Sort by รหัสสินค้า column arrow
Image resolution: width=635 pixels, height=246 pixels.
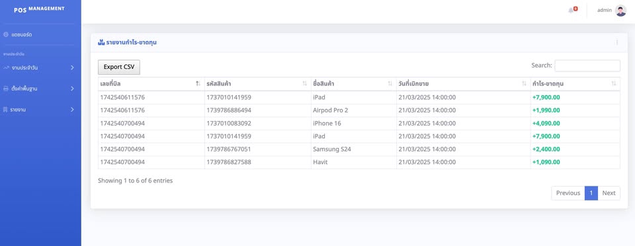304,84
